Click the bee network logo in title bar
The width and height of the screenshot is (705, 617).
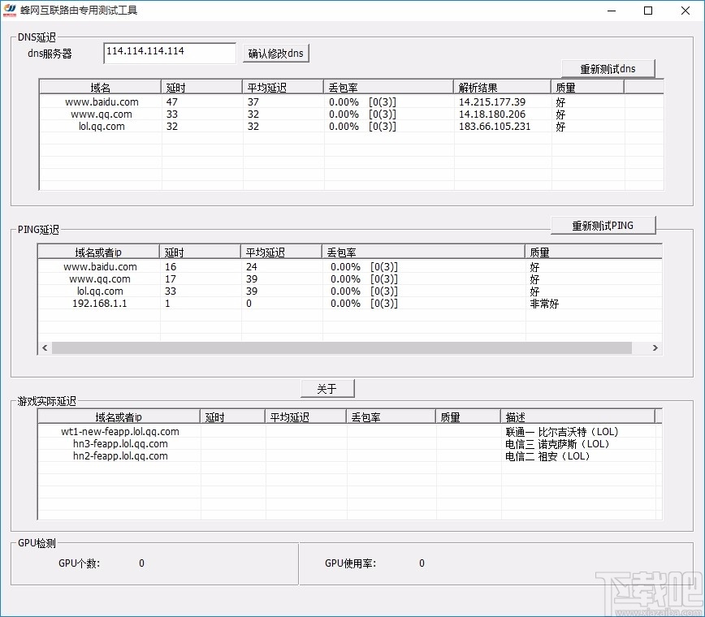click(x=11, y=10)
